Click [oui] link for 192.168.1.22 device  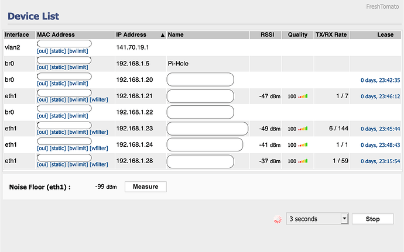tap(42, 116)
